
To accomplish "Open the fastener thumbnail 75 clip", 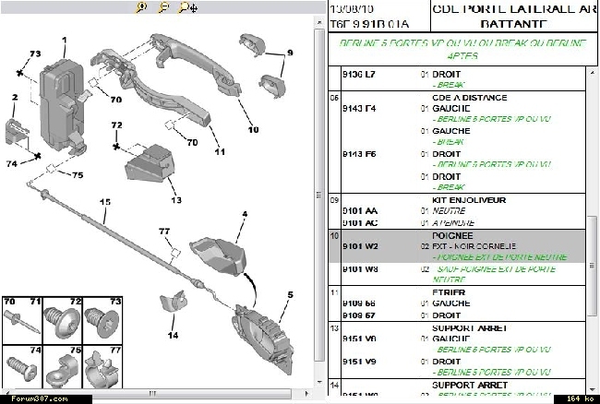I will 62,366.
